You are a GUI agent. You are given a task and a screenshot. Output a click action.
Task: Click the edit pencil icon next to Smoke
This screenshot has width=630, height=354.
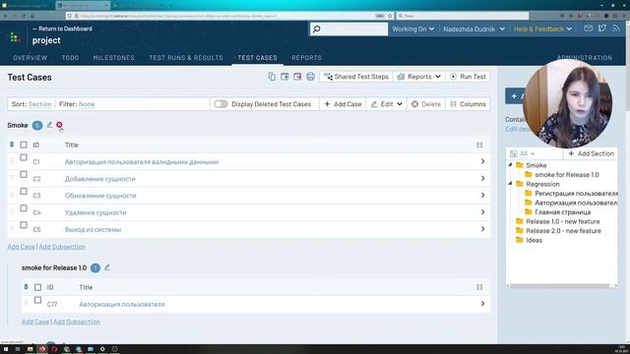pyautogui.click(x=49, y=125)
